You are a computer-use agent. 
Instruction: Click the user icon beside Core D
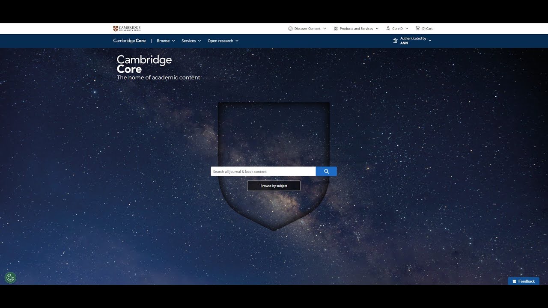point(388,29)
